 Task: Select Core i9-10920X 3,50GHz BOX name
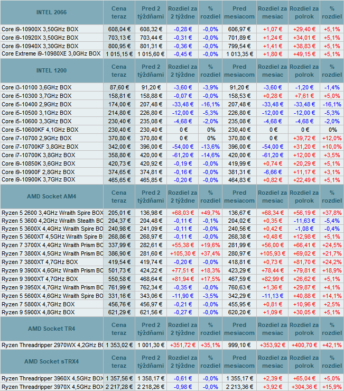pos(40,38)
